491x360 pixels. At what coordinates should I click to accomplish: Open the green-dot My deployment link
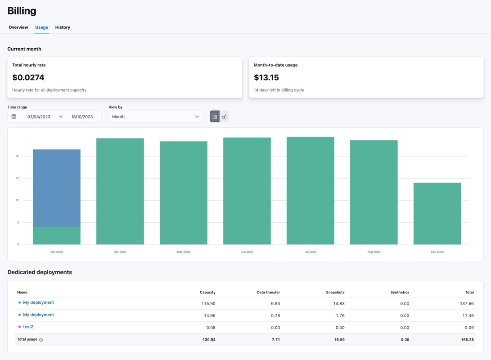pyautogui.click(x=38, y=302)
